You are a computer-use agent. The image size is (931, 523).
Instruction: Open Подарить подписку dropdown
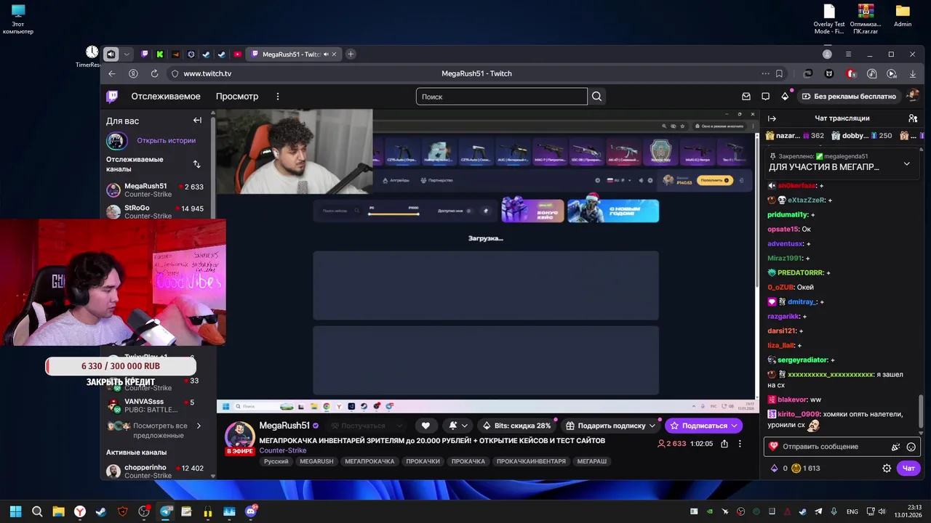tap(611, 426)
